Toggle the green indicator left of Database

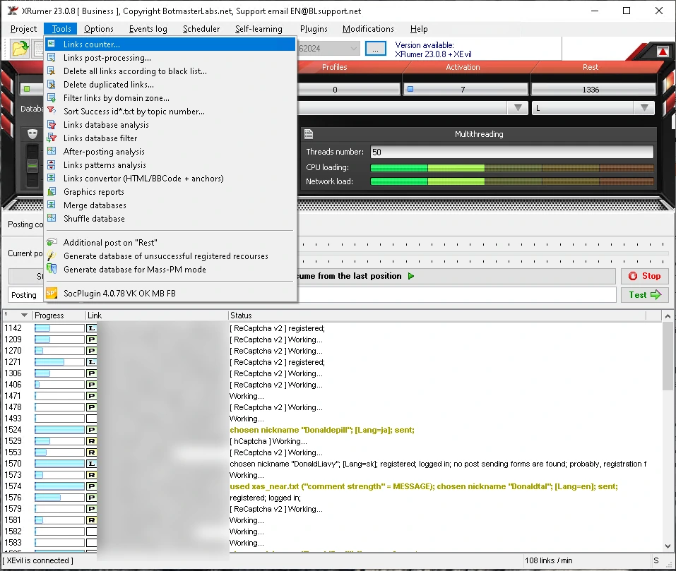(27, 89)
